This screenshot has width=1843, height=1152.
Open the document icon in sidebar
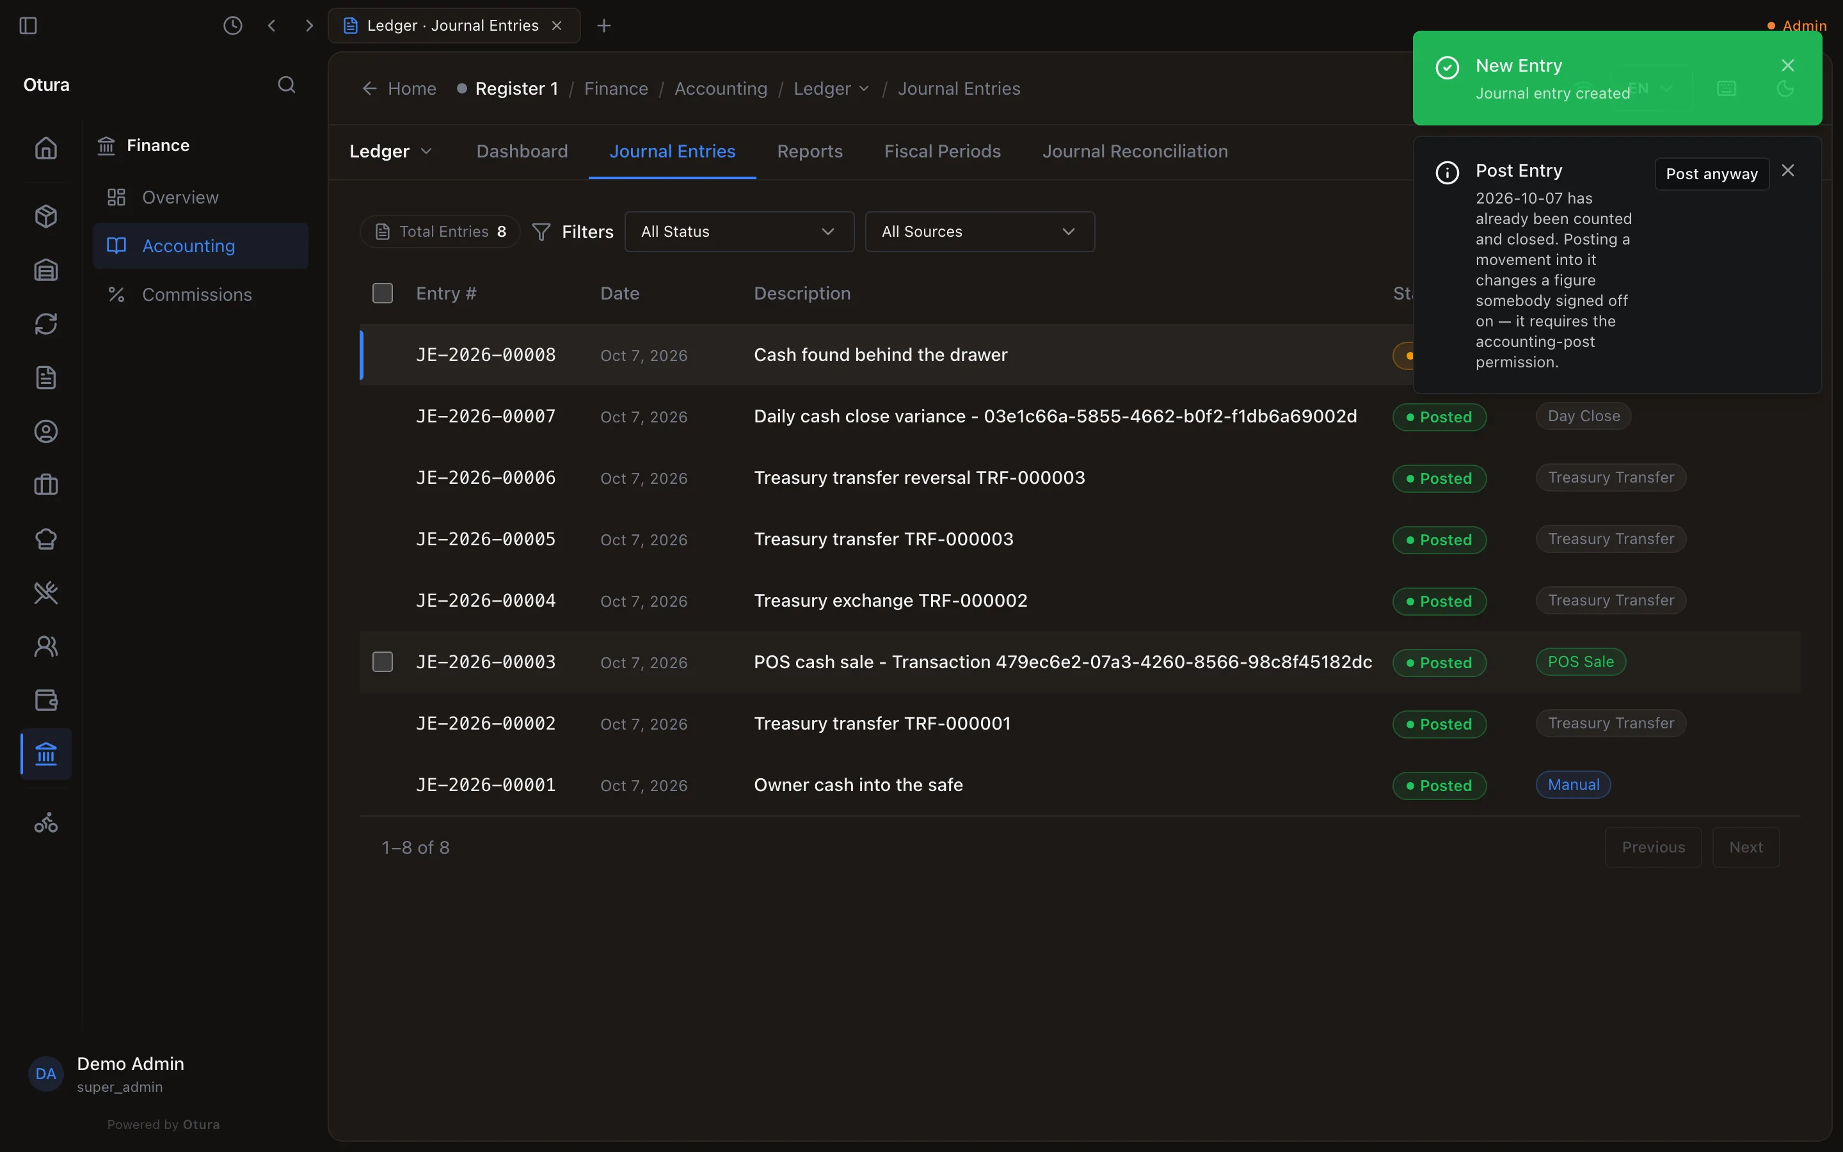point(45,378)
